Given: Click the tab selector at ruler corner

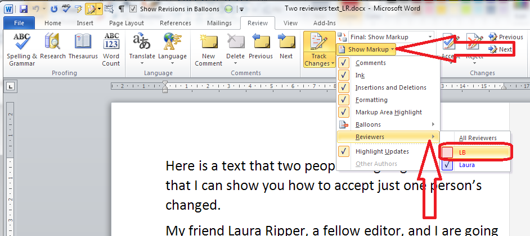Looking at the screenshot, I should (11, 86).
